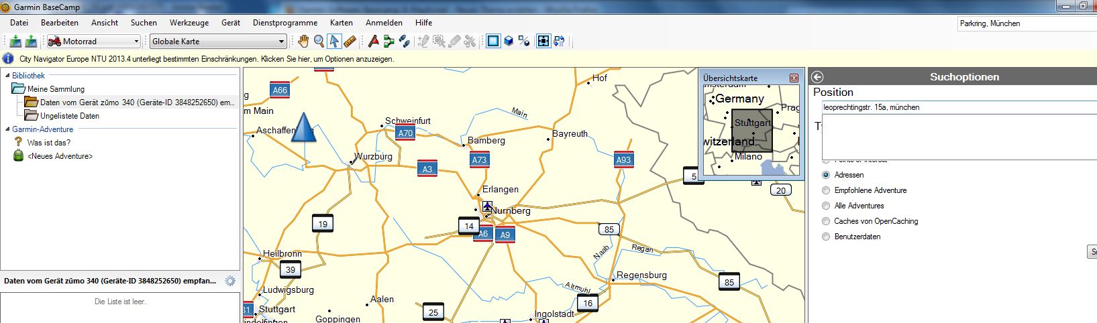Select the ruler measure tool
The image size is (1097, 323).
click(x=350, y=42)
